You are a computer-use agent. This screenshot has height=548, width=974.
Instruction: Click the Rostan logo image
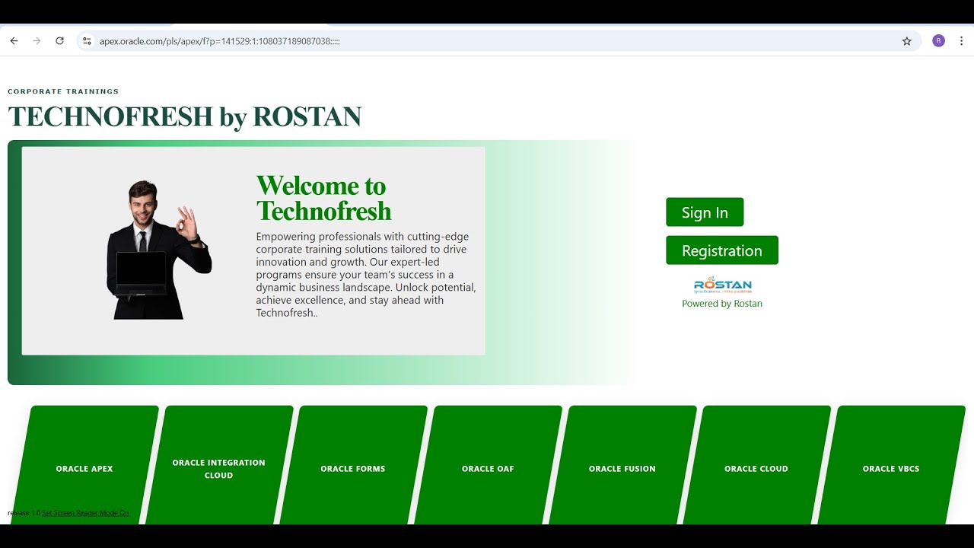pos(722,285)
